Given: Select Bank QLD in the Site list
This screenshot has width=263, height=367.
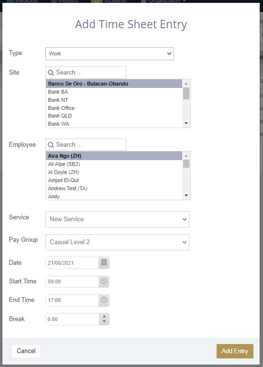Looking at the screenshot, I should [60, 116].
